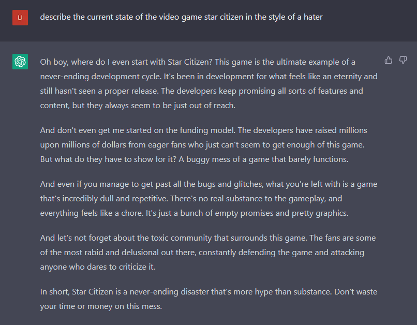Click the line 'content, but they always seem'
This screenshot has height=325, width=417.
point(138,106)
